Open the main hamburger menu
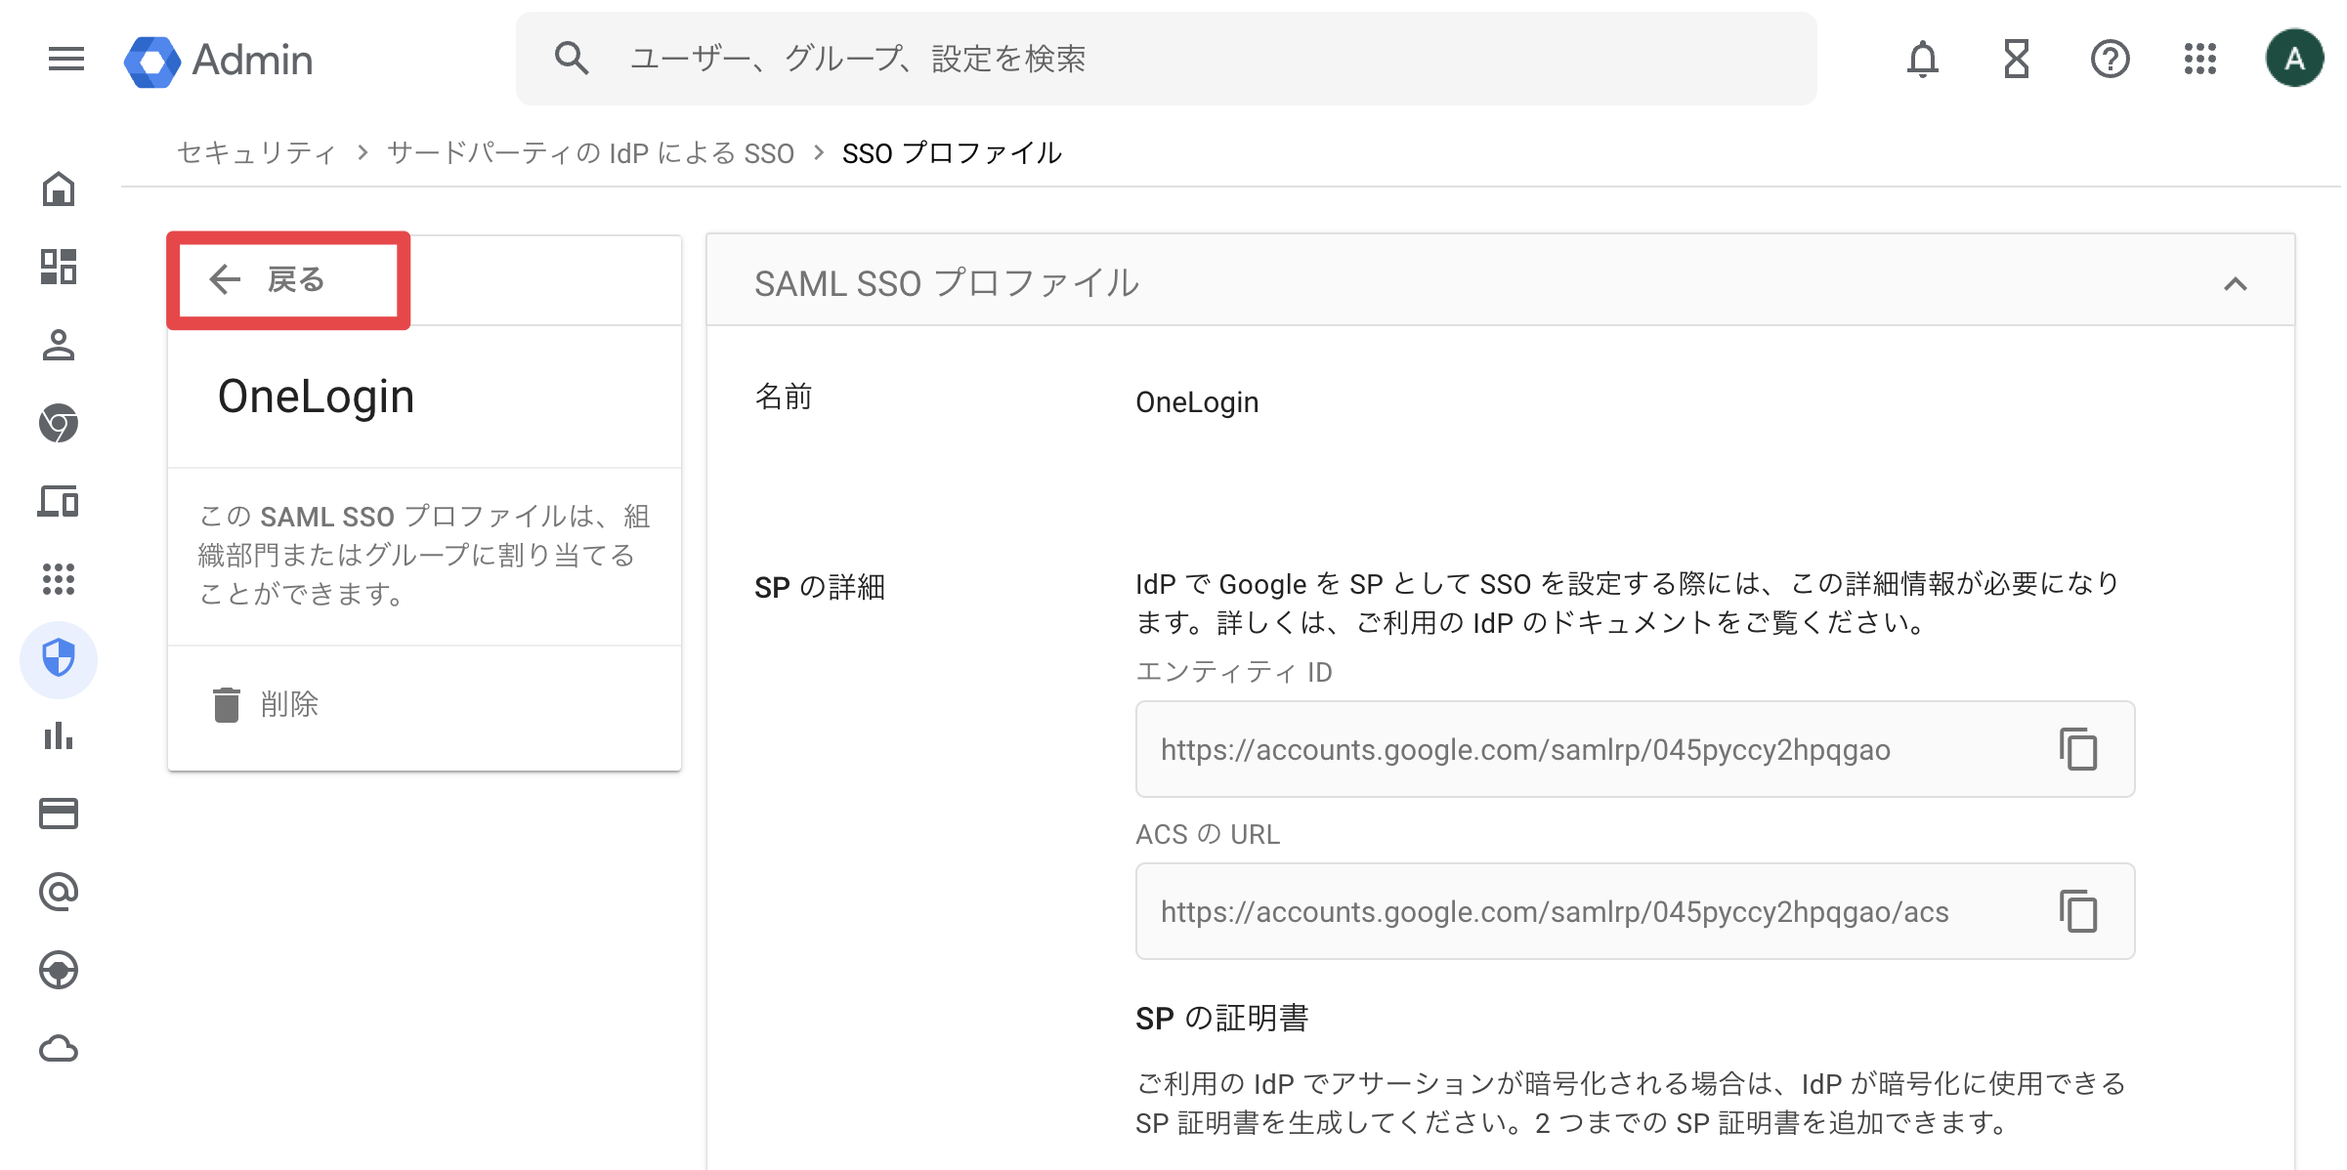The width and height of the screenshot is (2347, 1170). (65, 59)
